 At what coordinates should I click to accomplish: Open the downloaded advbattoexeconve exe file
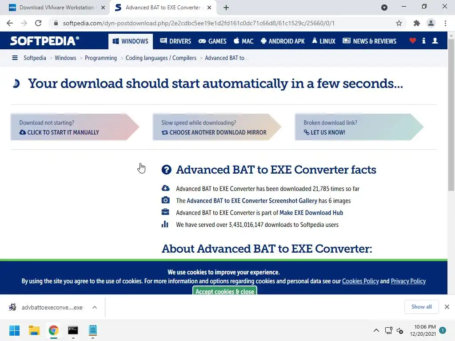pyautogui.click(x=46, y=307)
